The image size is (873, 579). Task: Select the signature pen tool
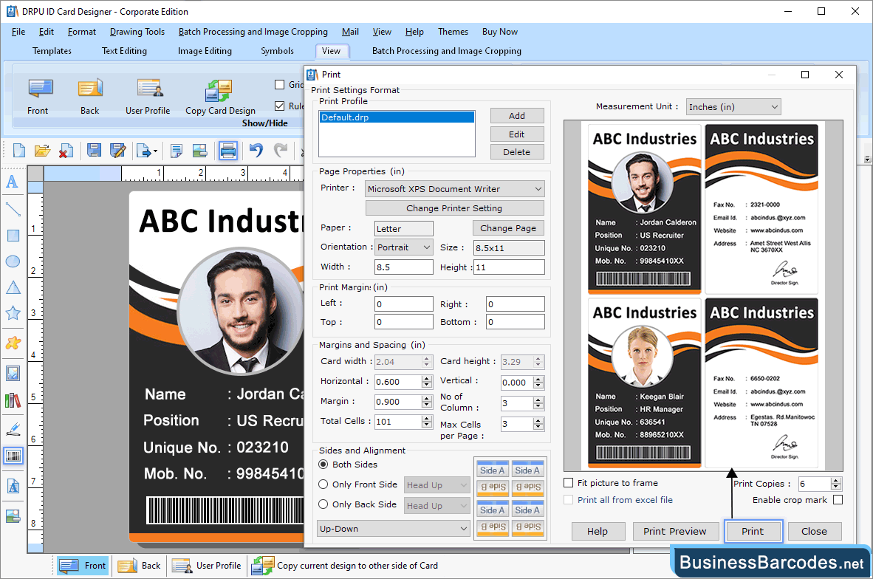(x=13, y=428)
